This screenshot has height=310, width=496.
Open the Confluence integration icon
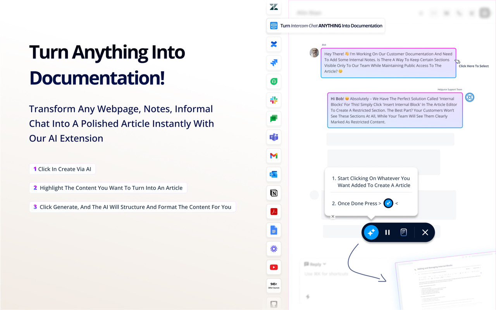point(274,44)
